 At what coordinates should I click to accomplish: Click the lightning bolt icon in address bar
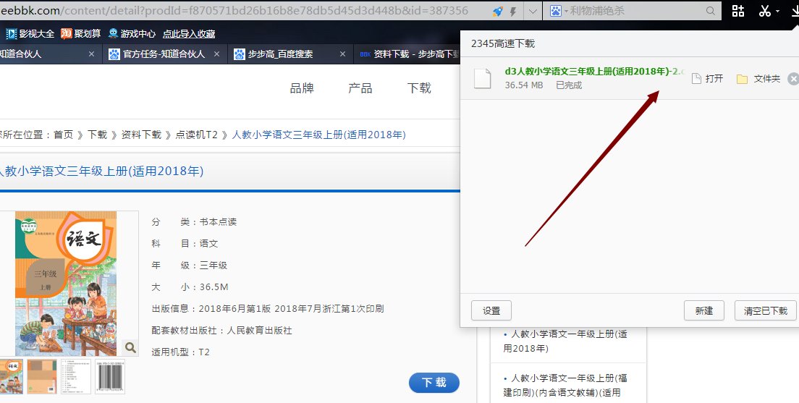tap(513, 11)
